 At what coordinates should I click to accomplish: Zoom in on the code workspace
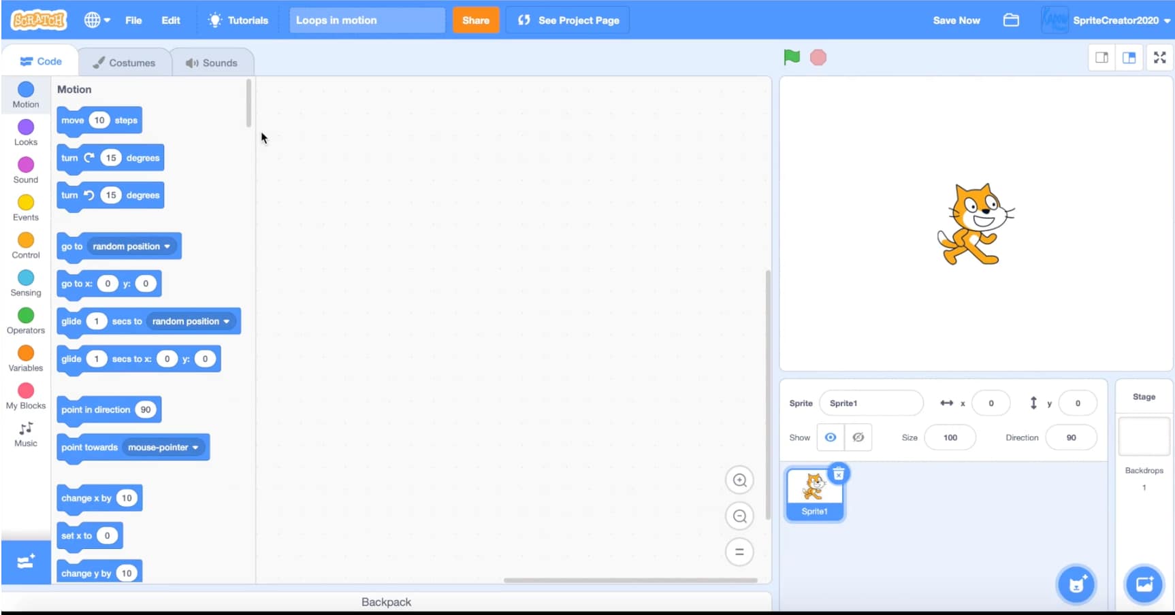pyautogui.click(x=739, y=480)
